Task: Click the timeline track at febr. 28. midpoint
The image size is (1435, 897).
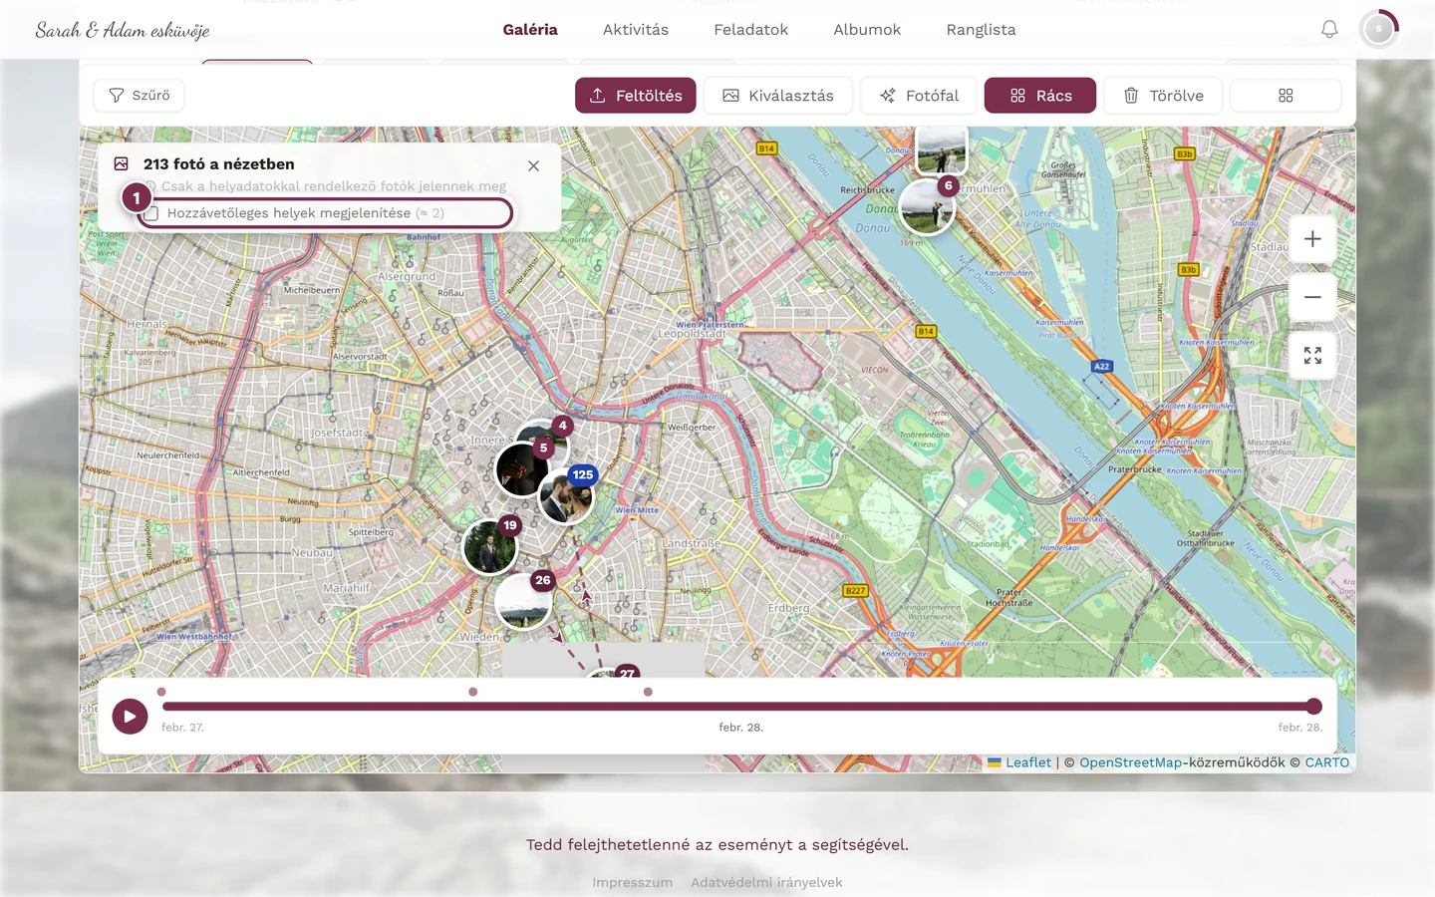Action: [741, 707]
